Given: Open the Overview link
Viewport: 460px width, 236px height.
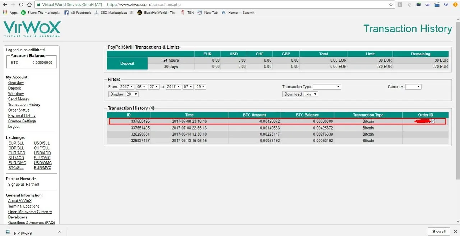Looking at the screenshot, I should [x=16, y=83].
